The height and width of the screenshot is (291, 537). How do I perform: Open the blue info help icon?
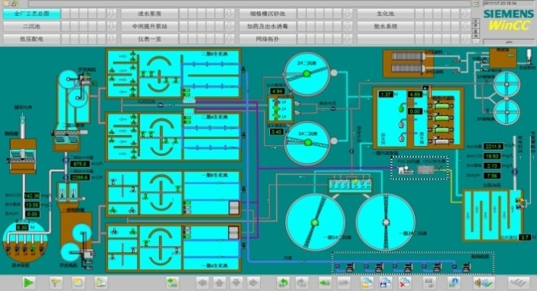coord(454,283)
